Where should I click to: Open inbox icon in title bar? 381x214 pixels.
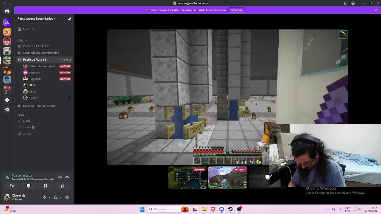(x=346, y=3)
